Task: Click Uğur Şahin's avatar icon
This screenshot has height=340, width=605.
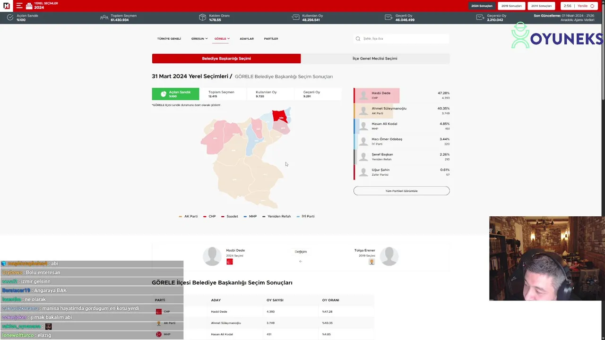Action: tap(363, 172)
